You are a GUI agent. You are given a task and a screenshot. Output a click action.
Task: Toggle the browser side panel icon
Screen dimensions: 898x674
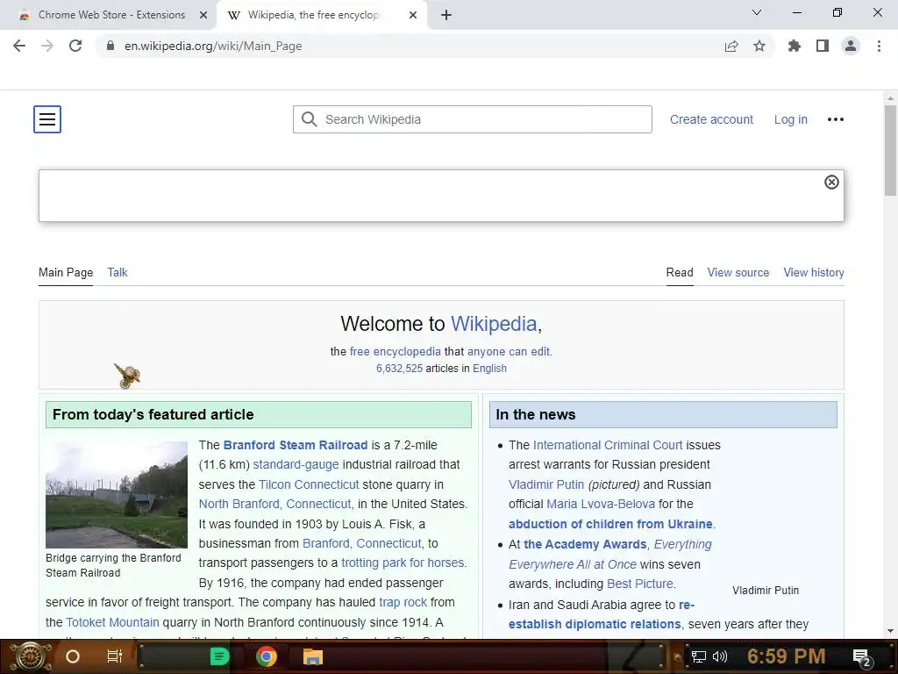point(823,46)
